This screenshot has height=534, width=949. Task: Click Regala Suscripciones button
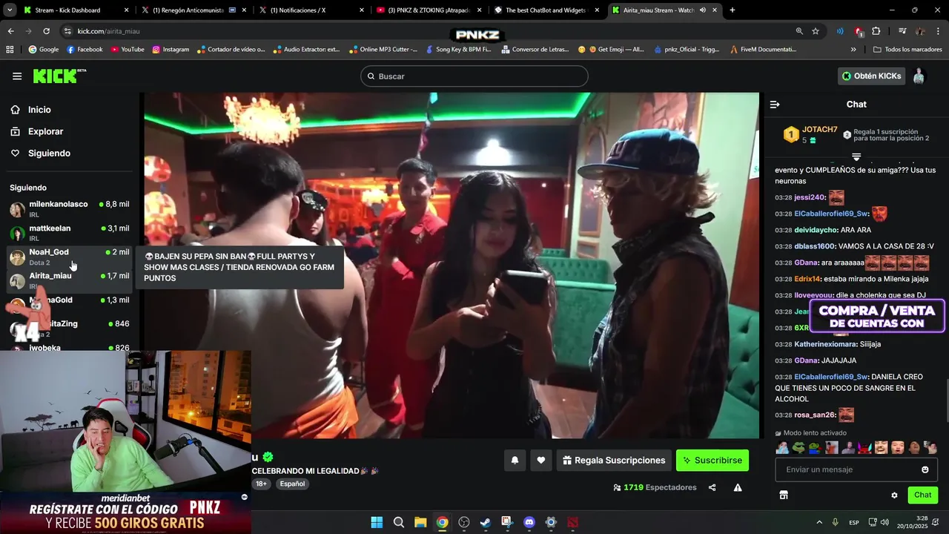pos(614,461)
